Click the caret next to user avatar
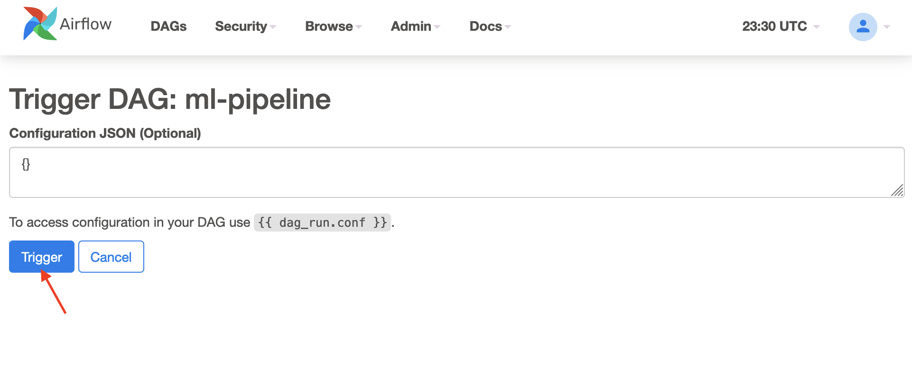The width and height of the screenshot is (912, 374). [x=886, y=27]
